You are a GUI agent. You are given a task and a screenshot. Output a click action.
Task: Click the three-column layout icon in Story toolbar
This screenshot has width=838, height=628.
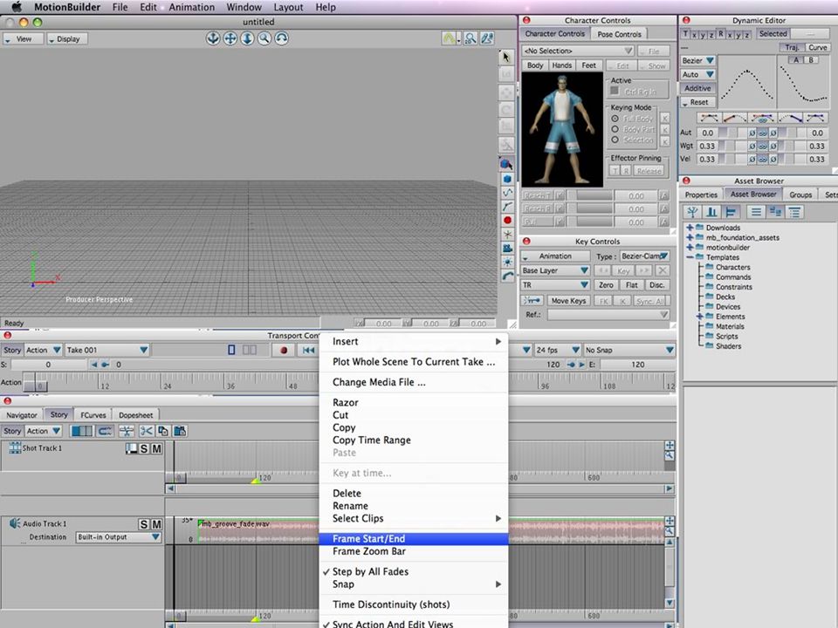pyautogui.click(x=82, y=431)
